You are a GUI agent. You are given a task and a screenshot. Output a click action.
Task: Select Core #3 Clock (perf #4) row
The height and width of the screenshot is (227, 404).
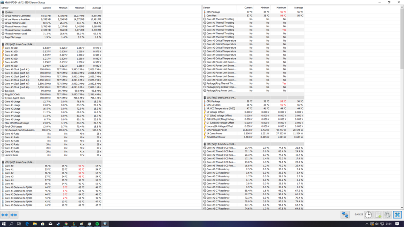pos(52,80)
